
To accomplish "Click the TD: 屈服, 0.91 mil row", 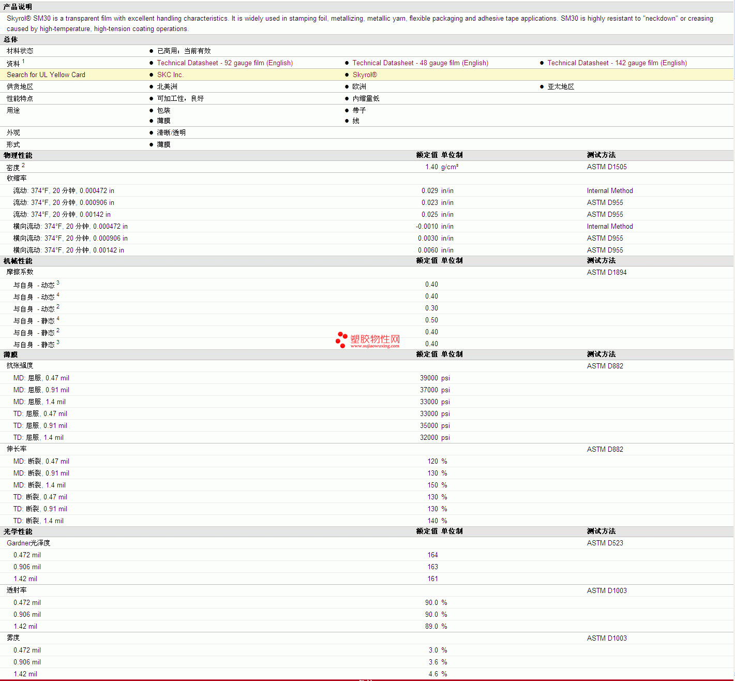I will 367,425.
